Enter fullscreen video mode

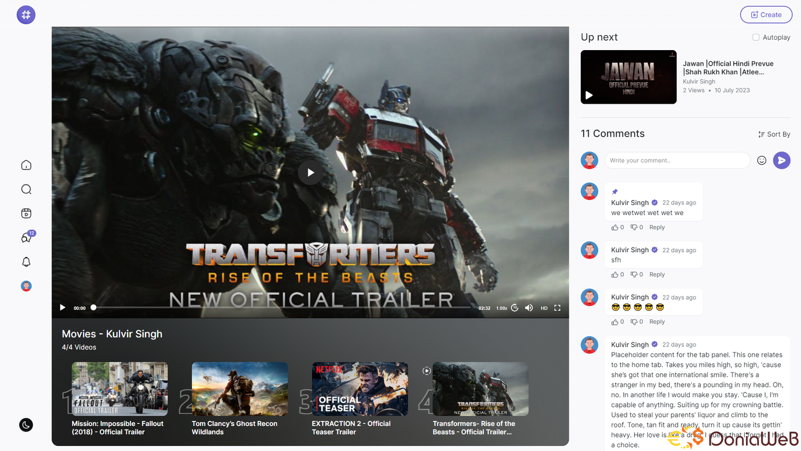[557, 308]
